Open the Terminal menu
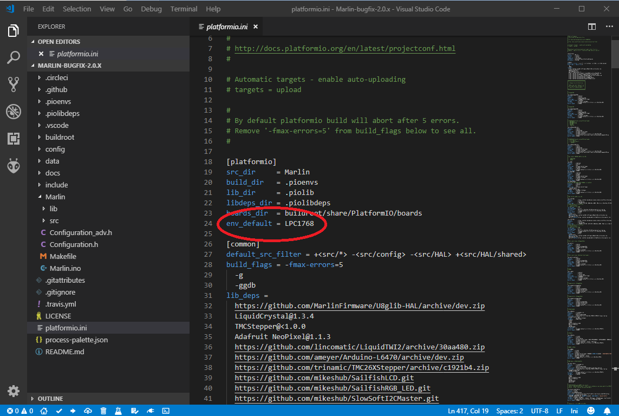619x416 pixels. coord(184,9)
